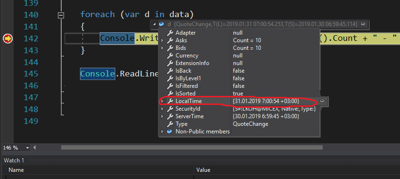Click the Name column header
The height and width of the screenshot is (179, 400).
coord(16,170)
